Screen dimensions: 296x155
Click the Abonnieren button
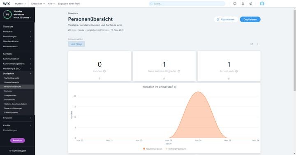[226, 19]
